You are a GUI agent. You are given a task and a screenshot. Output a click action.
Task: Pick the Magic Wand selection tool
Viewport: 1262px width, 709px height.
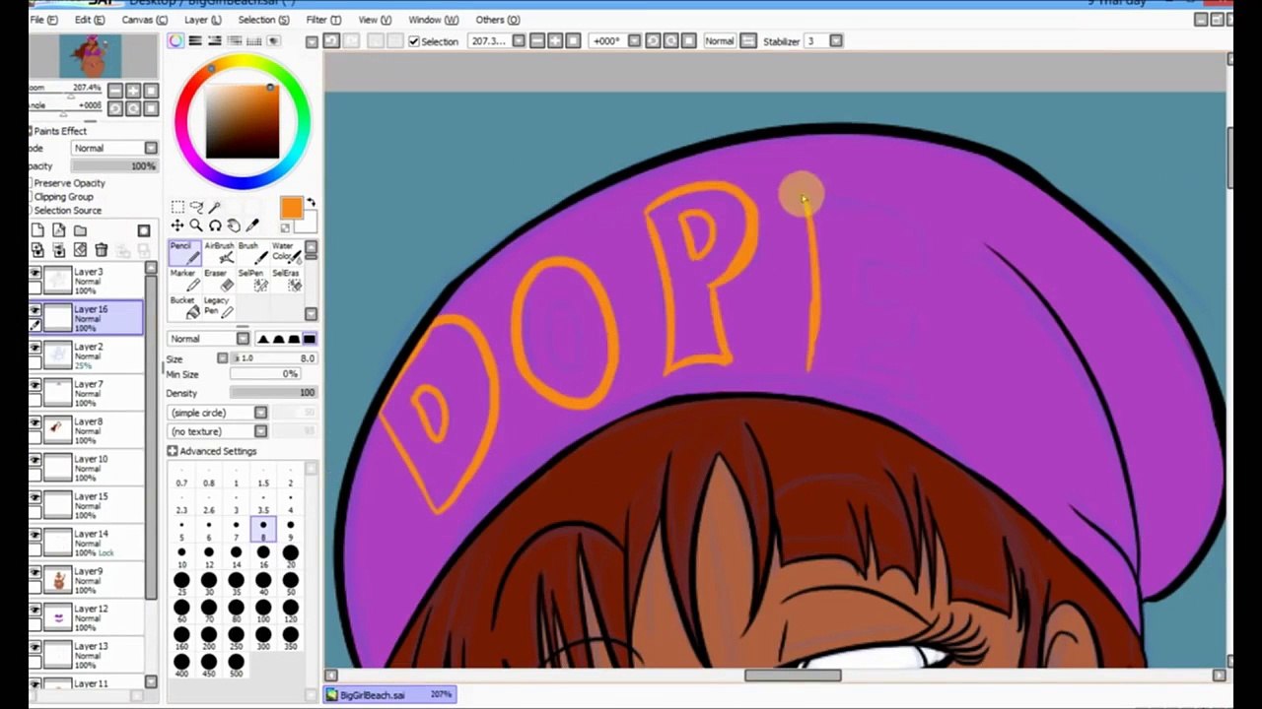click(x=214, y=207)
